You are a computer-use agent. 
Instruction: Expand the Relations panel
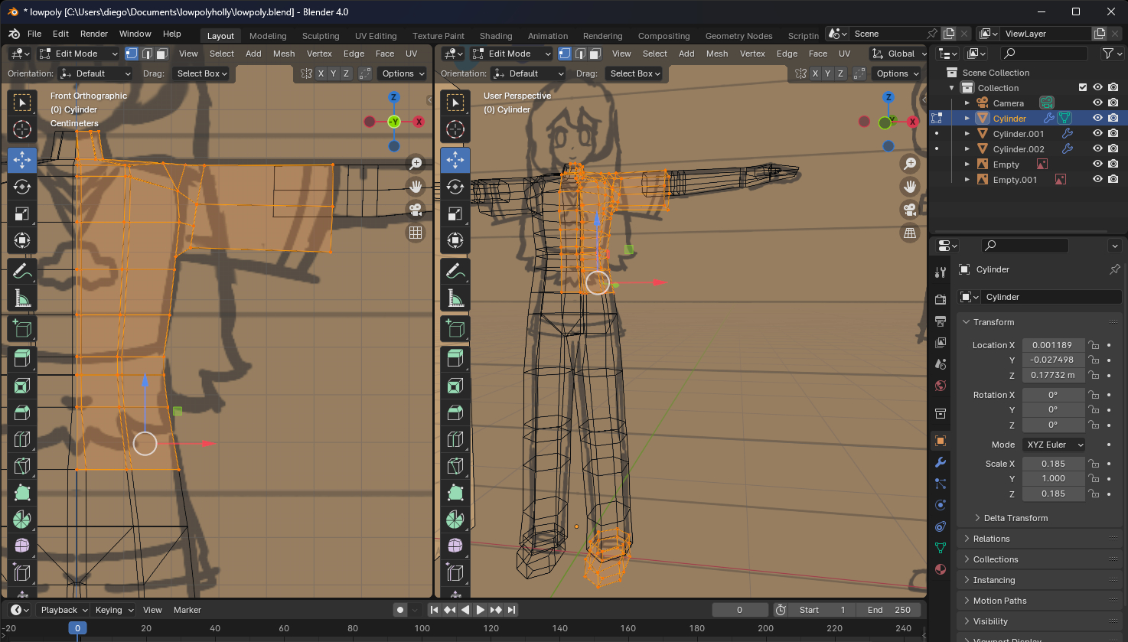point(991,539)
